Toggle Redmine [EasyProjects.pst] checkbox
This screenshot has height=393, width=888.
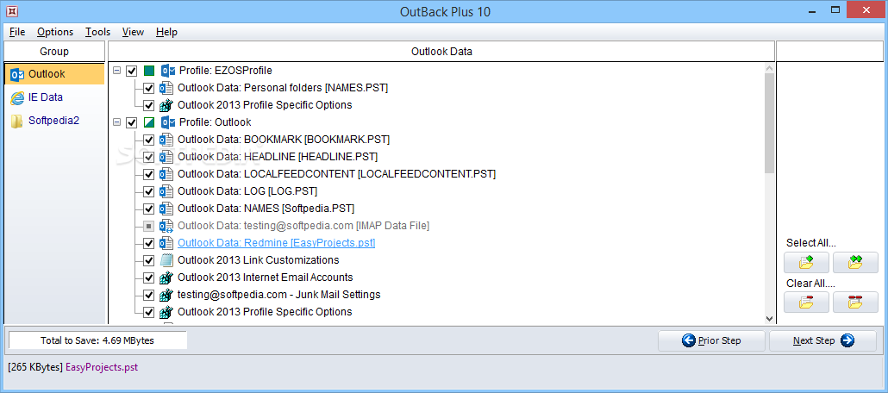(x=149, y=243)
